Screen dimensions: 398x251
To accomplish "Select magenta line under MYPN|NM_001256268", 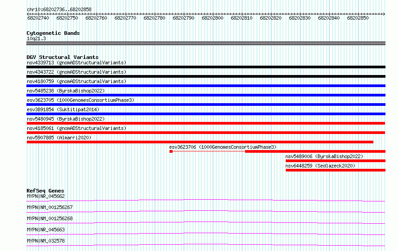I will coord(206,222).
